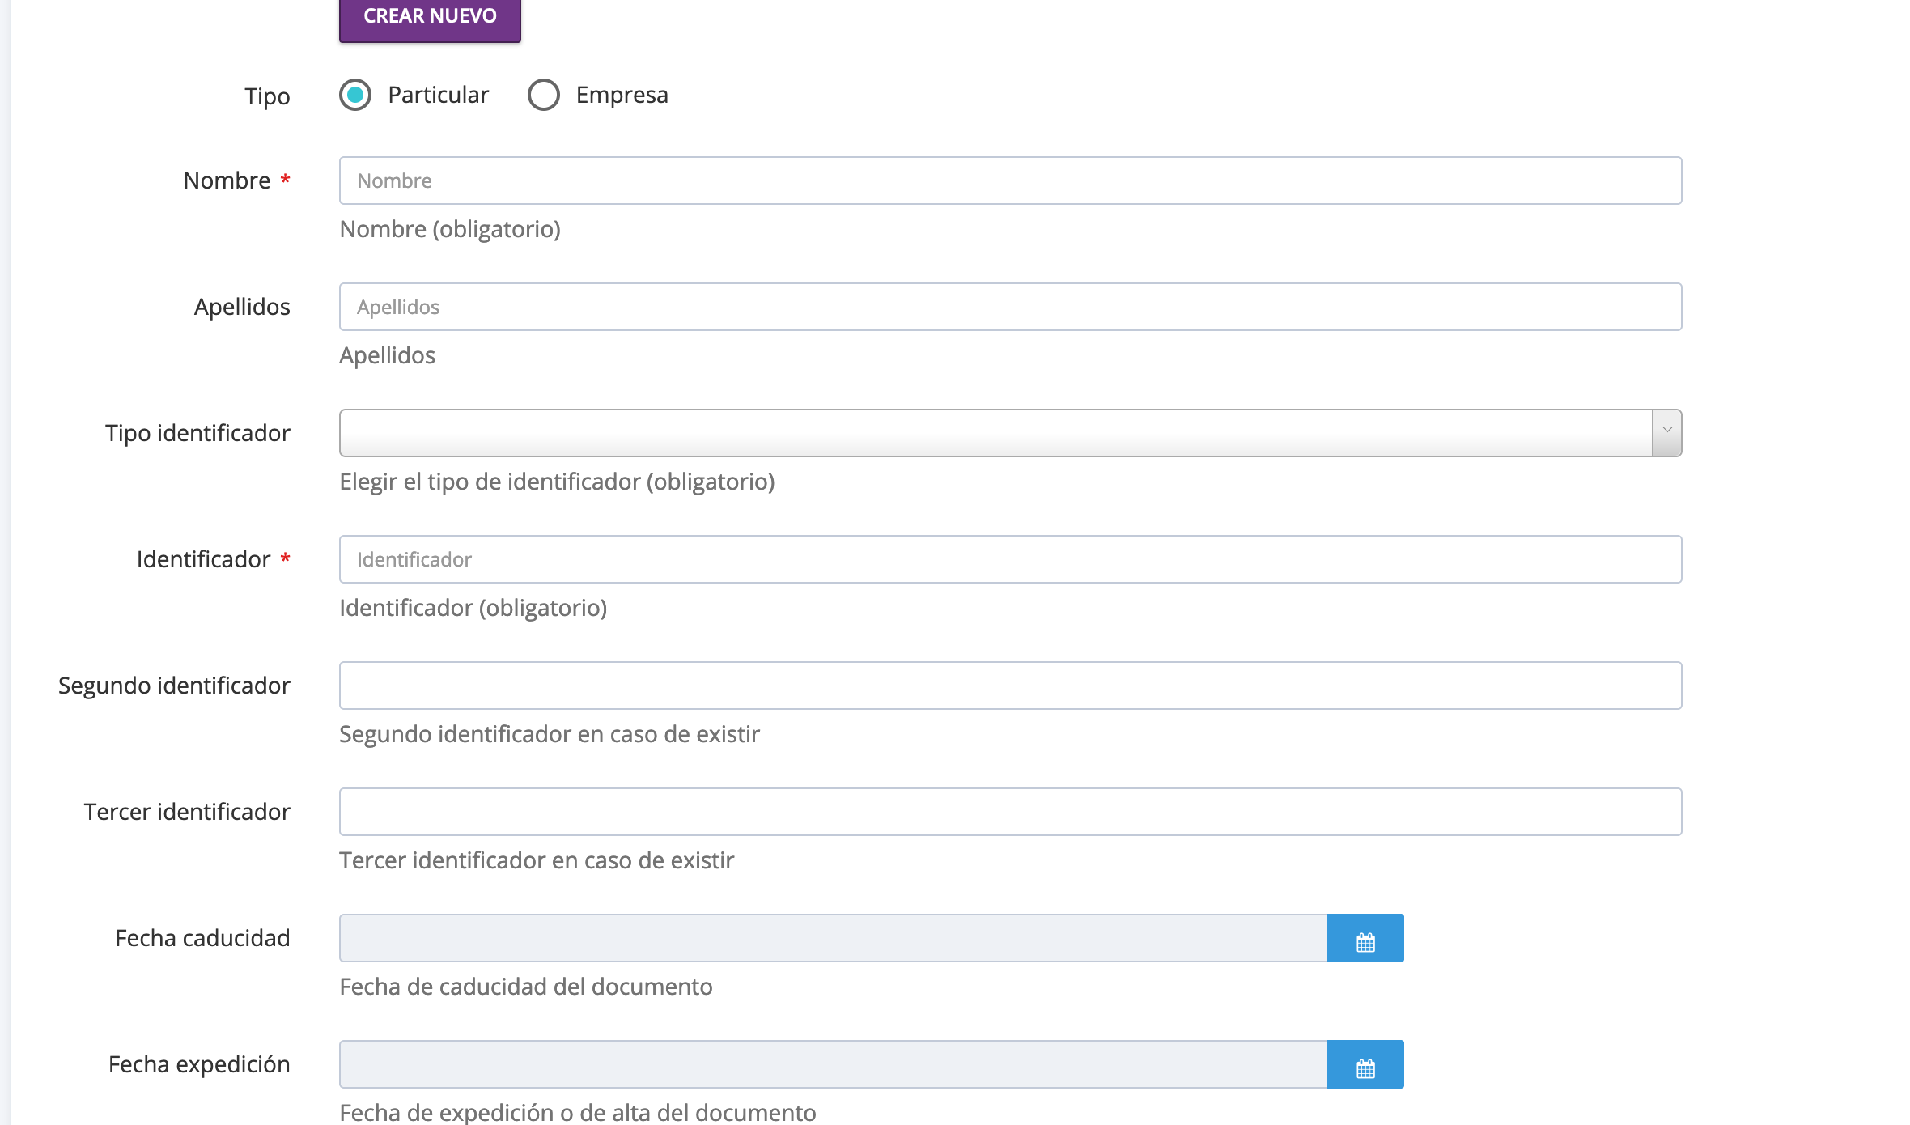Click the CREAR NUEVO button
Image resolution: width=1910 pixels, height=1125 pixels.
tap(430, 17)
